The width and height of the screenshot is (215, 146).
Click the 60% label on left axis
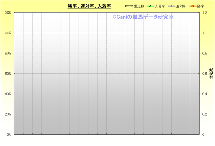point(8,74)
